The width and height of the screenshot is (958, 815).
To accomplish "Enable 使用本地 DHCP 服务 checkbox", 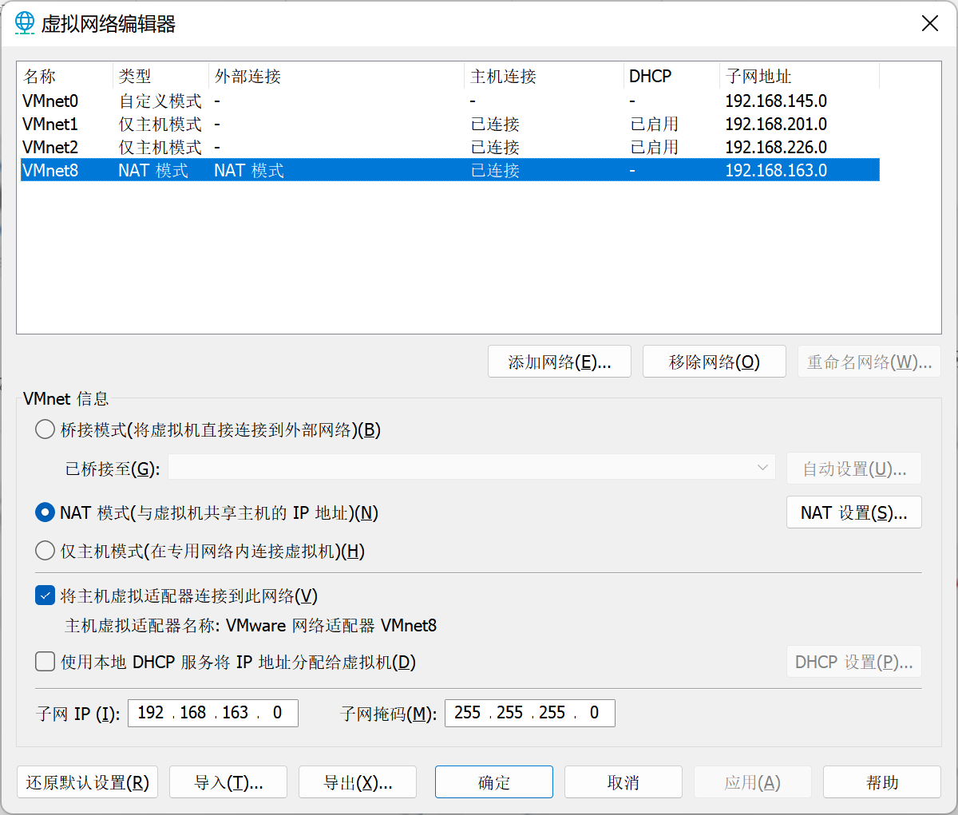I will coord(46,662).
